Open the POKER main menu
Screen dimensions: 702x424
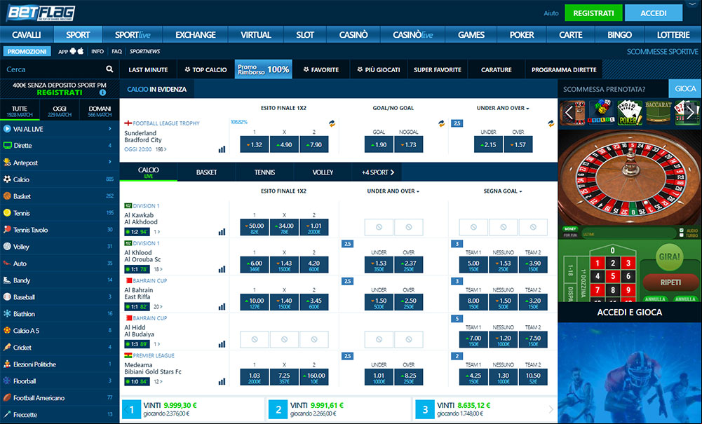[x=522, y=34]
